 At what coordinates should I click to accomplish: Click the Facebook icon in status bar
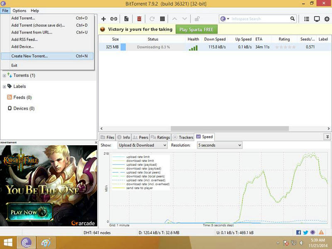[x=298, y=232]
